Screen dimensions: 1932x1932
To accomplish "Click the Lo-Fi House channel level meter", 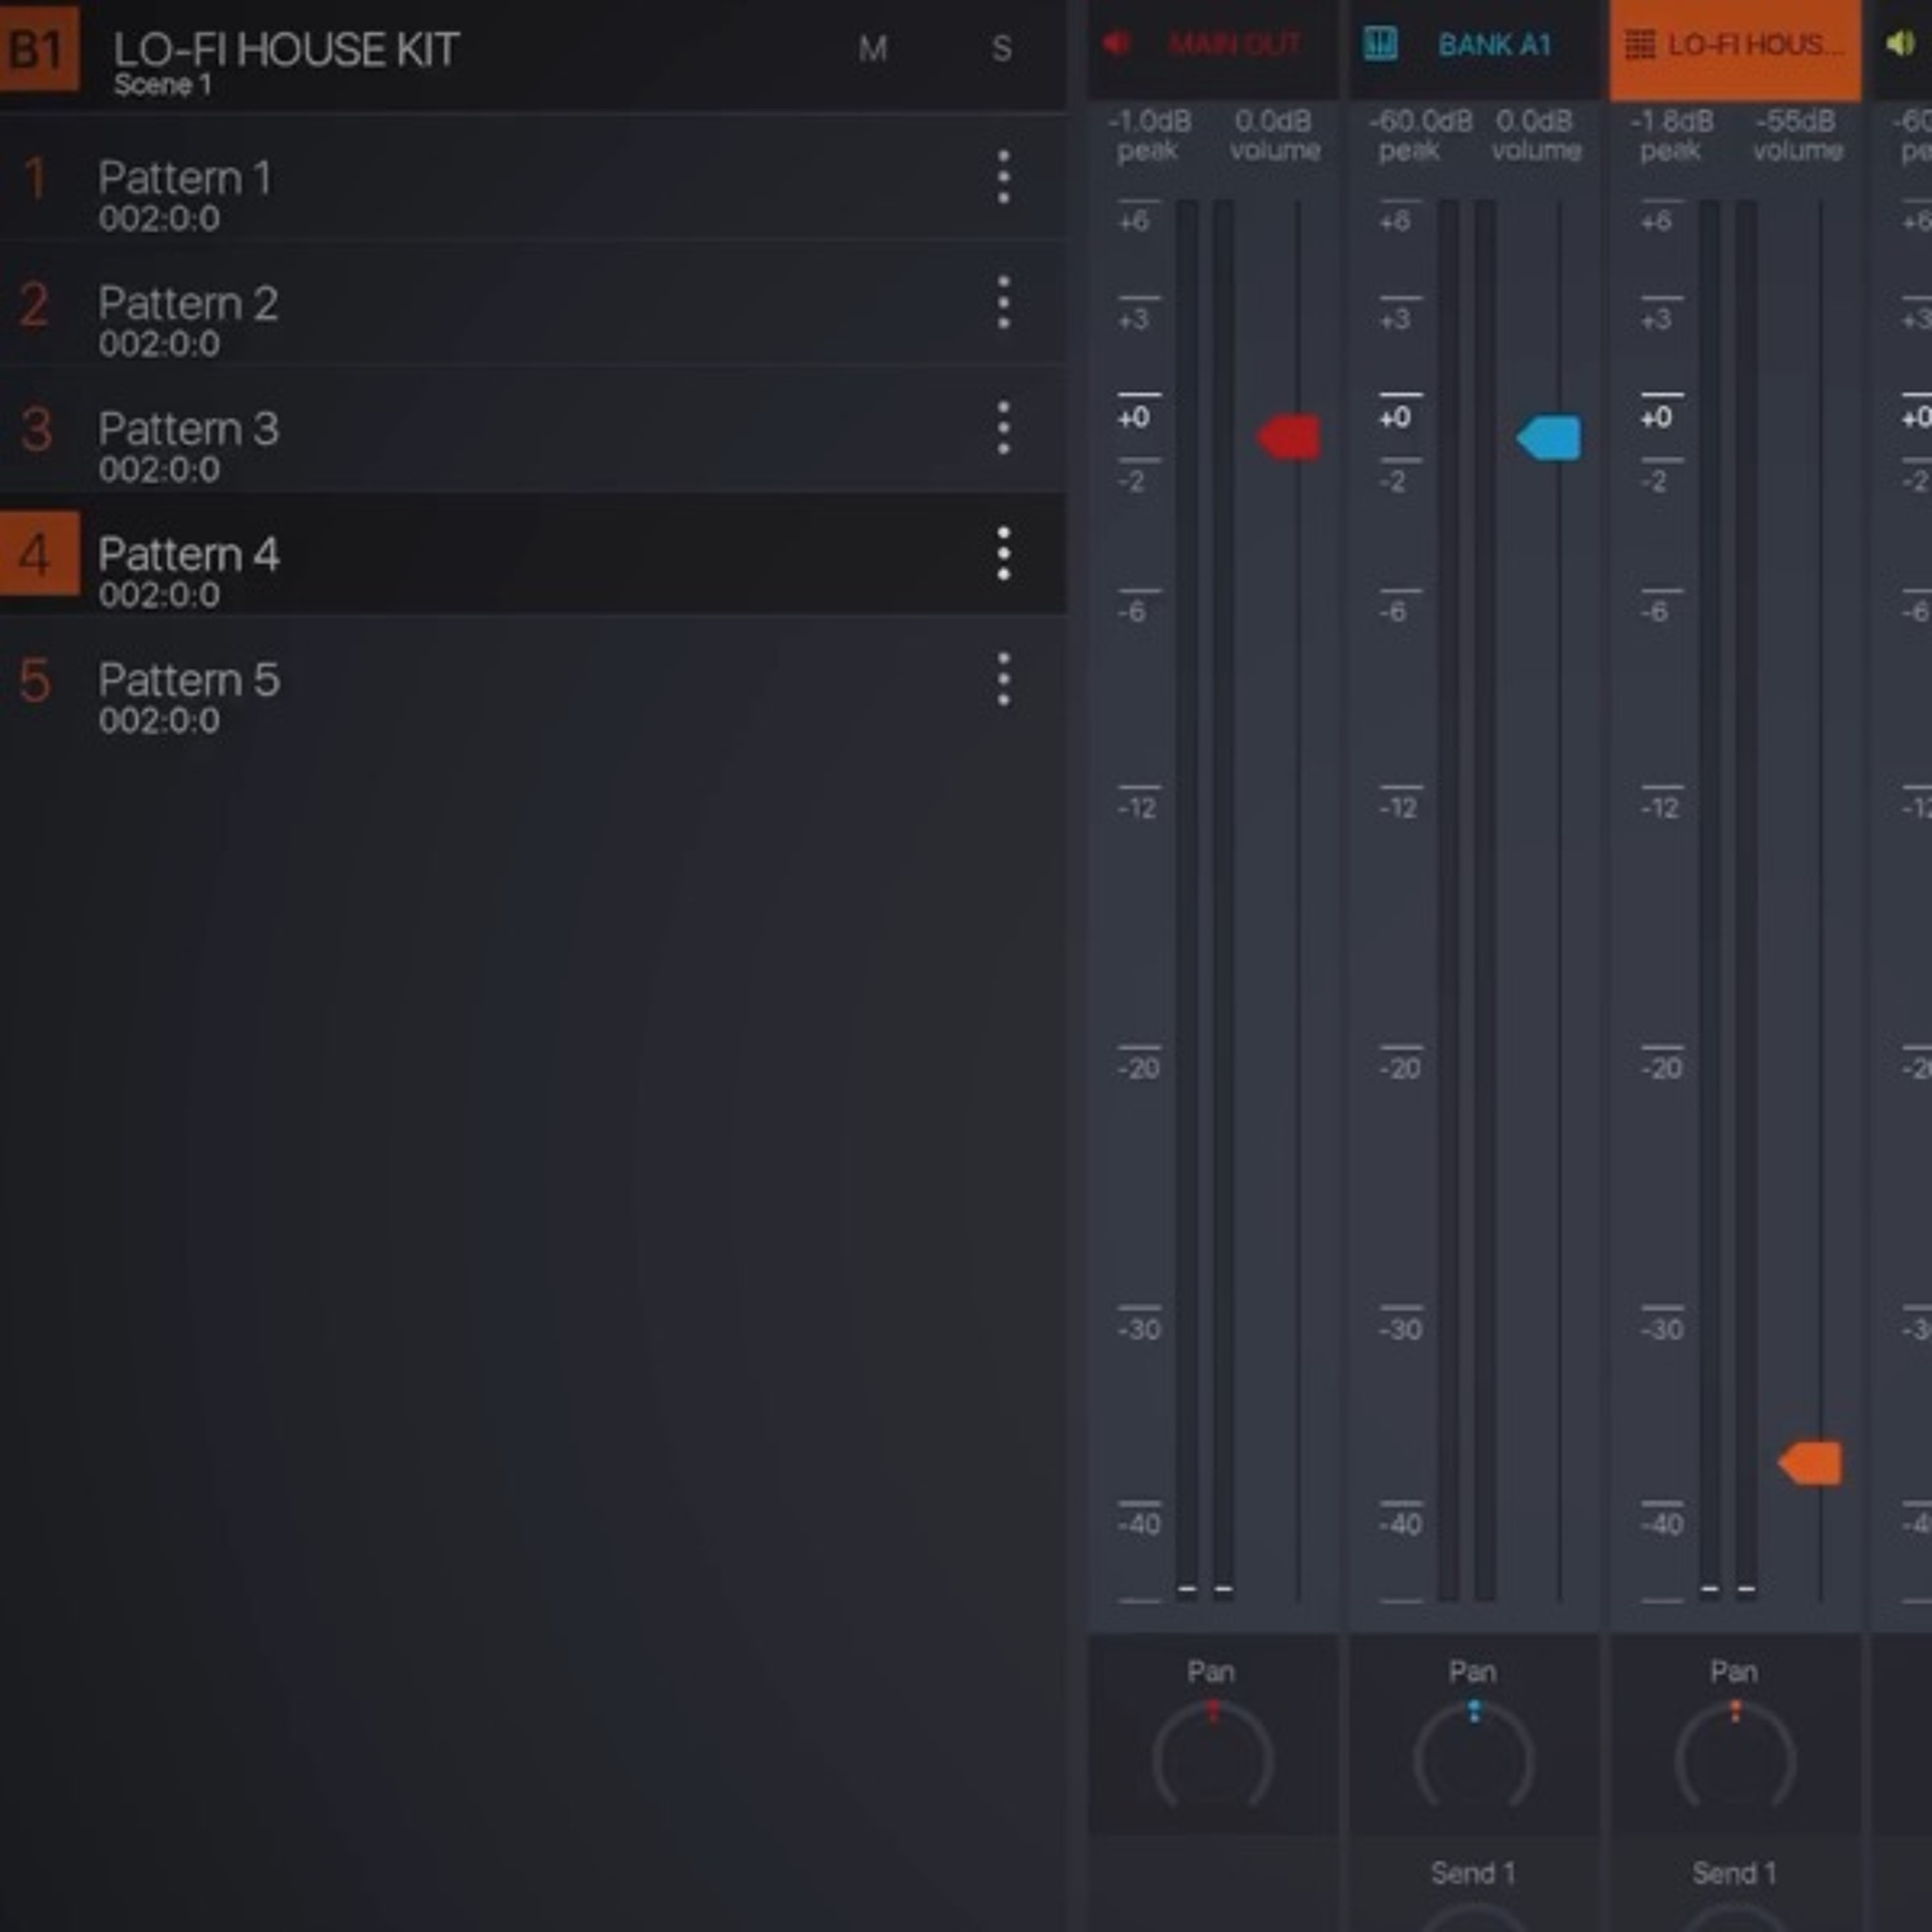I will [1728, 900].
